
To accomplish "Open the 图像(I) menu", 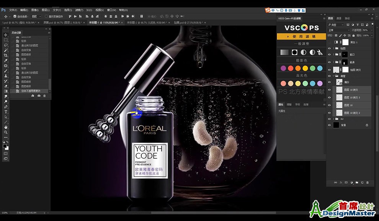I will 35,10.
